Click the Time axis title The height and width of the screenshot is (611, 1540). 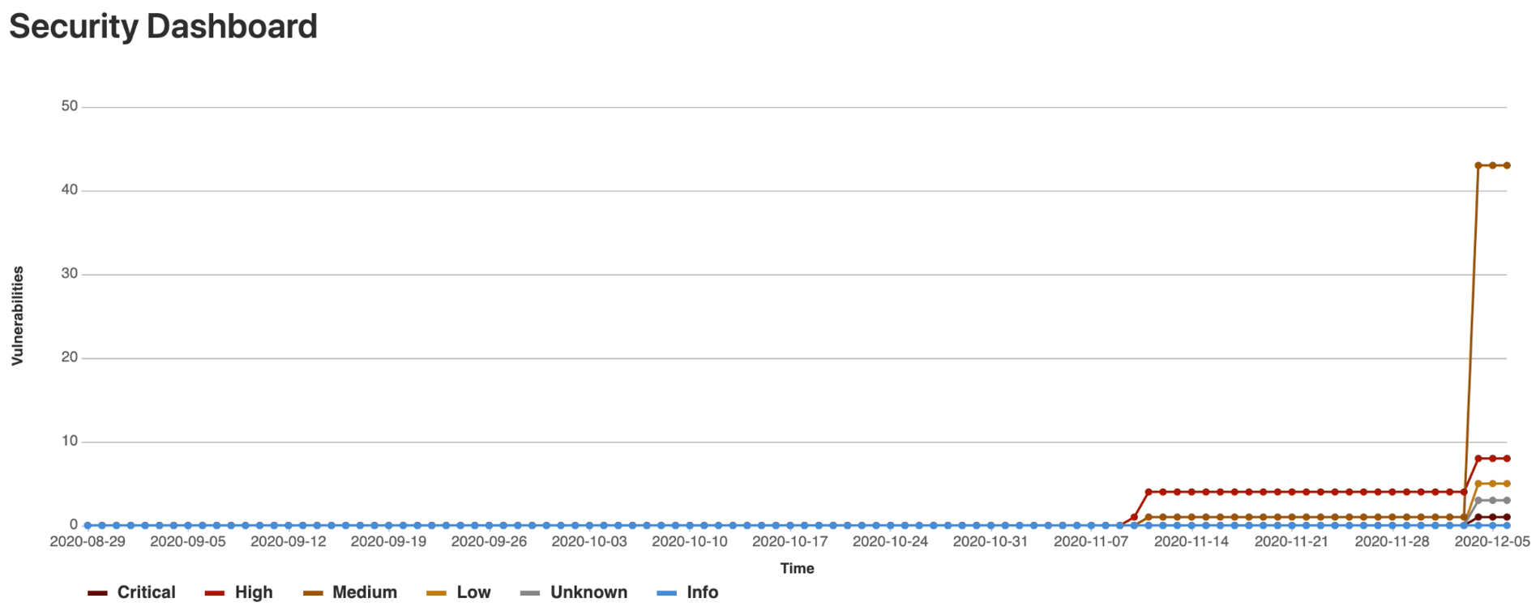point(797,568)
